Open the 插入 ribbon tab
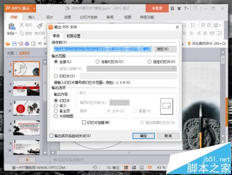 pos(32,17)
